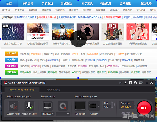Image resolution: width=157 pixels, height=122 pixels.
Task: Toggle the display monitor screen device
Action: click(48, 106)
